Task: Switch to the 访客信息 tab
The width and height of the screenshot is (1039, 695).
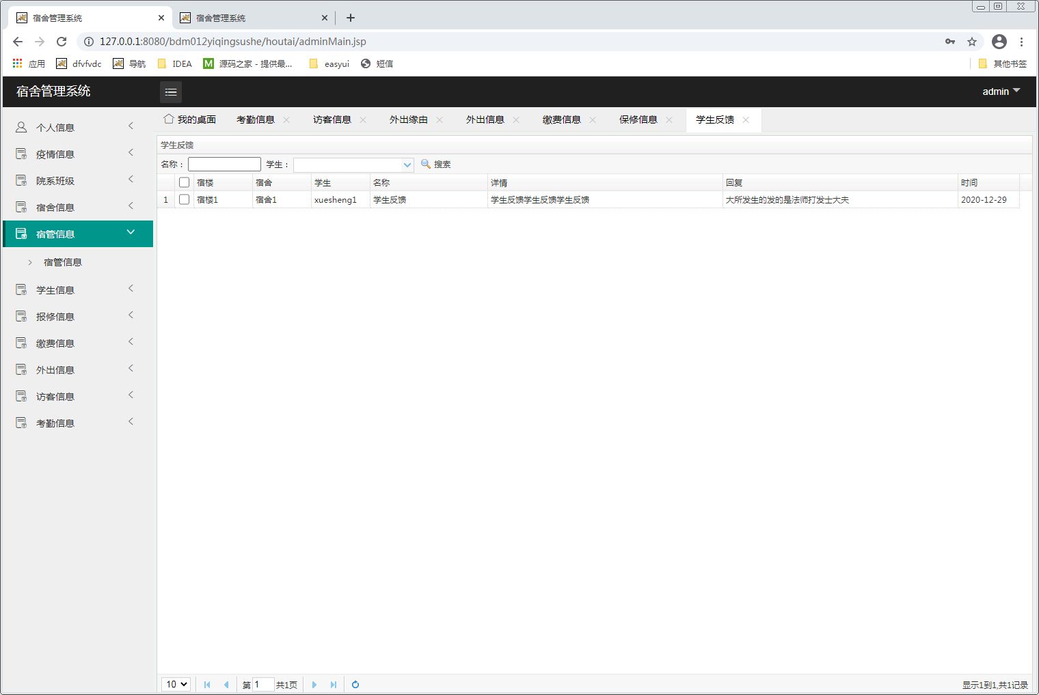Action: (x=332, y=119)
